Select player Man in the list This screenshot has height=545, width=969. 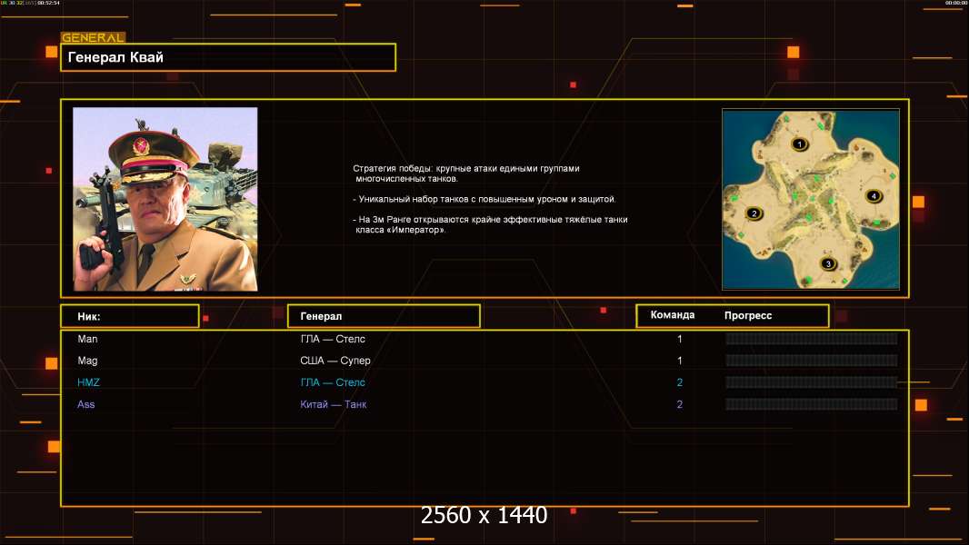coord(87,339)
